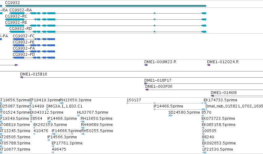Click the CG9932-PA protein label

[x=24, y=48]
